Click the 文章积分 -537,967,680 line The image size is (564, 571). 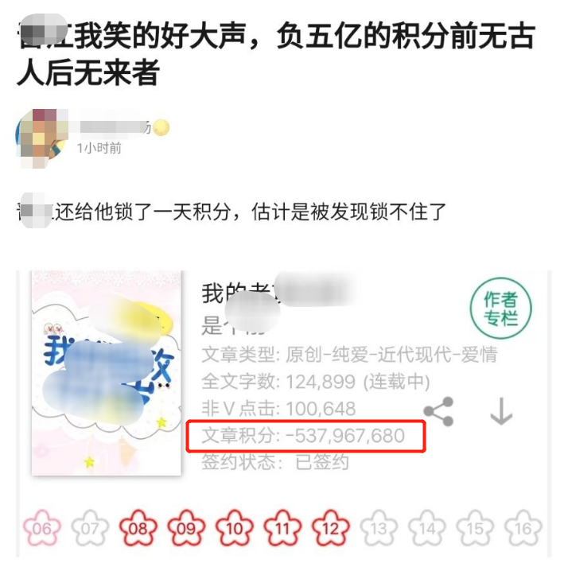click(x=303, y=436)
